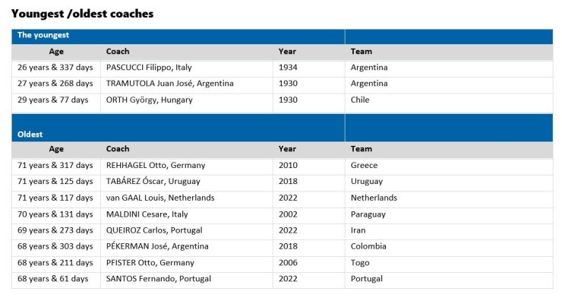Select the 'Oldest' section header

[x=30, y=135]
